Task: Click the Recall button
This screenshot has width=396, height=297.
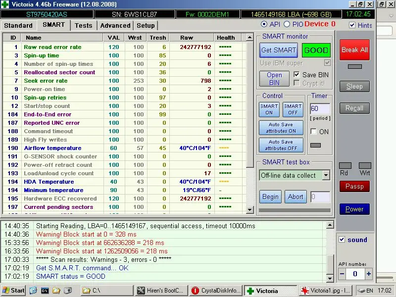Action: click(354, 108)
